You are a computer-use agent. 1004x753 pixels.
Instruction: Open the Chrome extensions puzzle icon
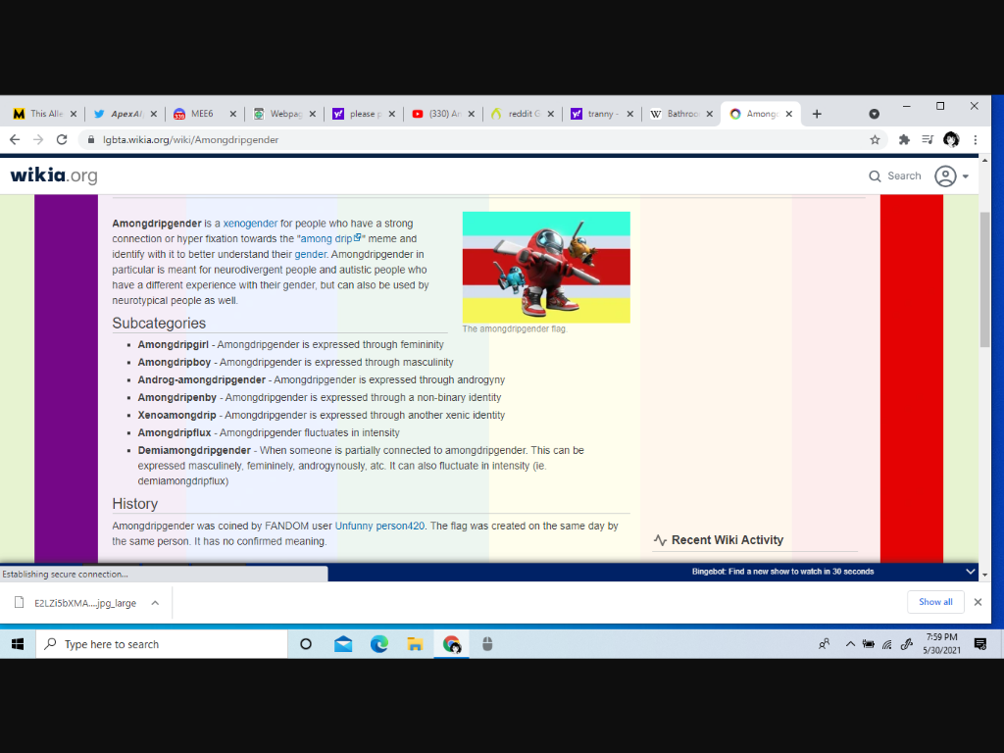click(904, 139)
